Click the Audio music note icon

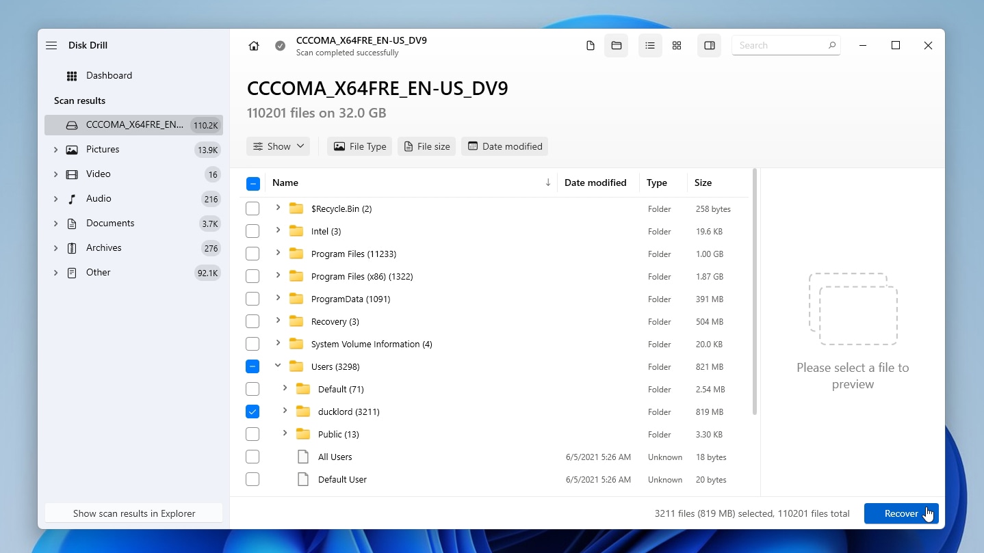72,199
